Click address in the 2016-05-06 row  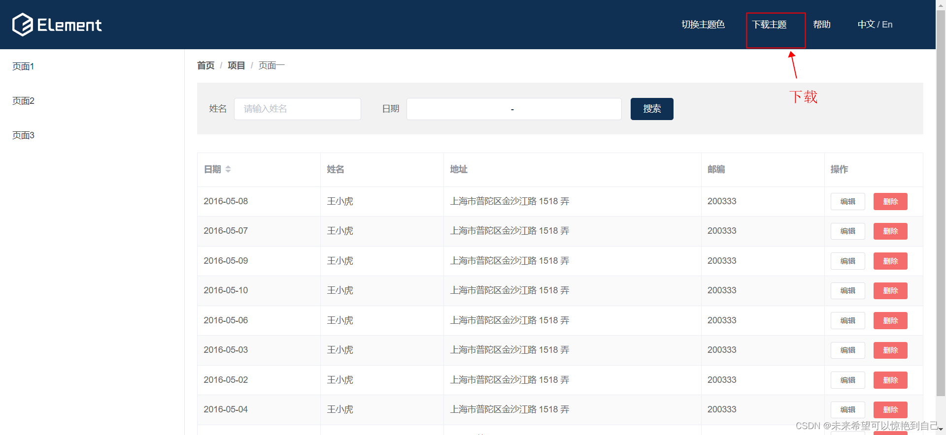(509, 320)
